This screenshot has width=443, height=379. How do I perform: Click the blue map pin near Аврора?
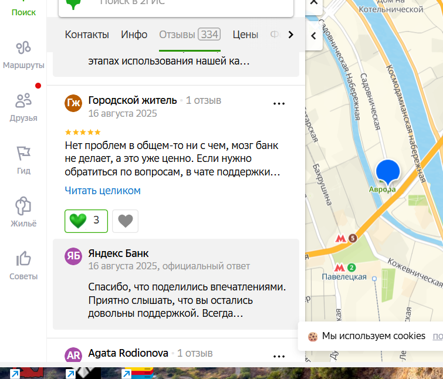[388, 172]
